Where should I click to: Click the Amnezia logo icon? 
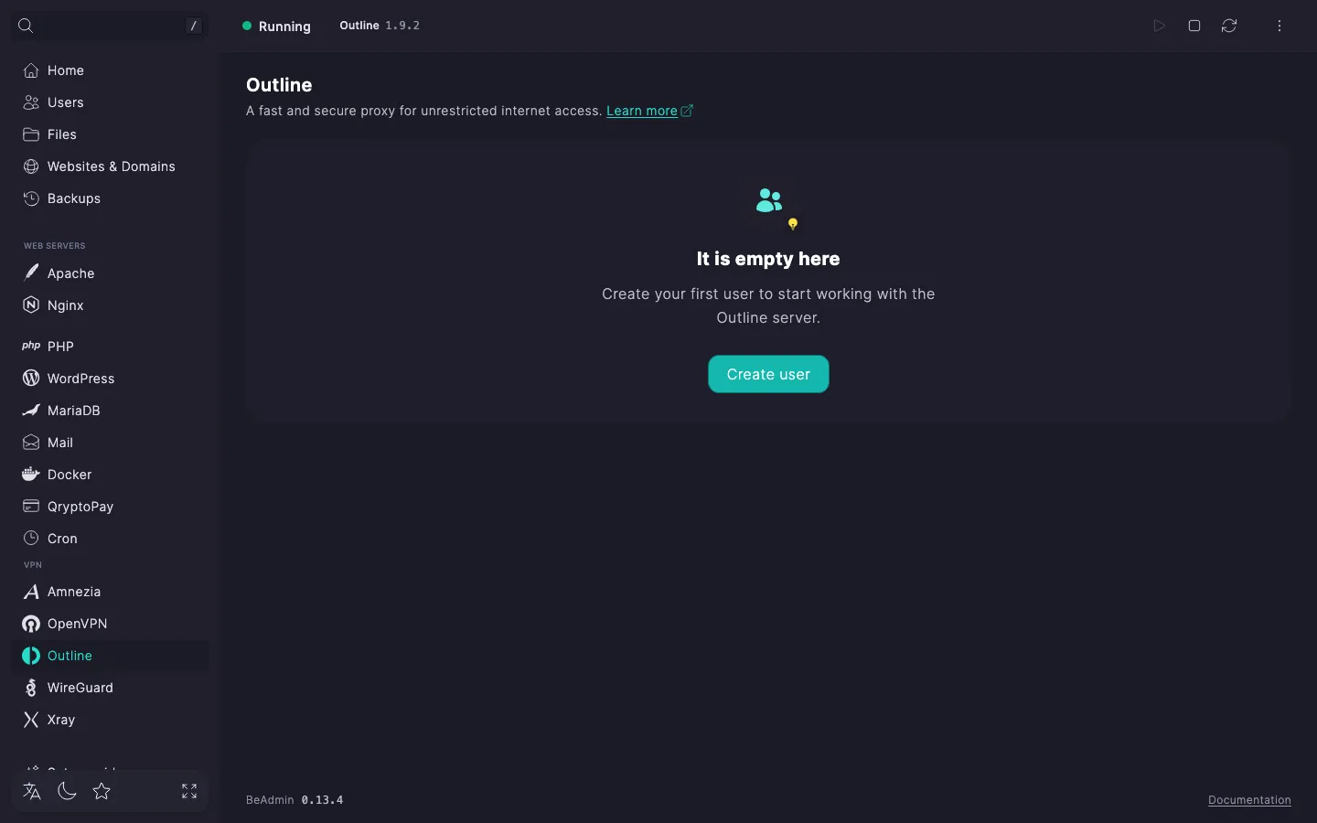[31, 592]
